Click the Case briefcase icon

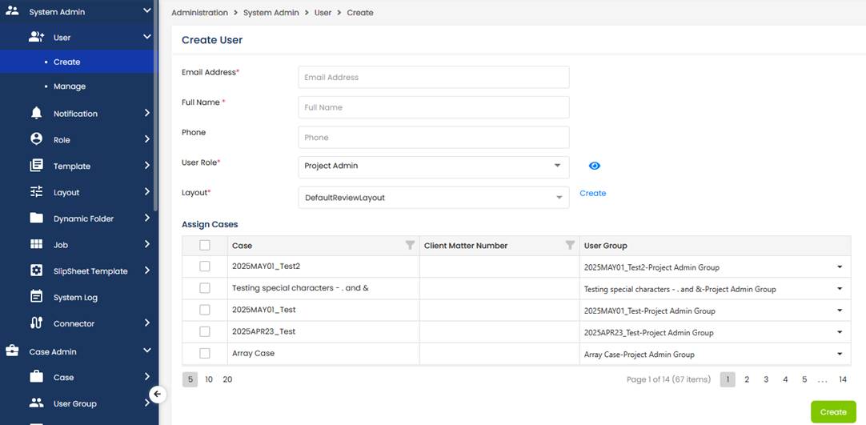(37, 377)
